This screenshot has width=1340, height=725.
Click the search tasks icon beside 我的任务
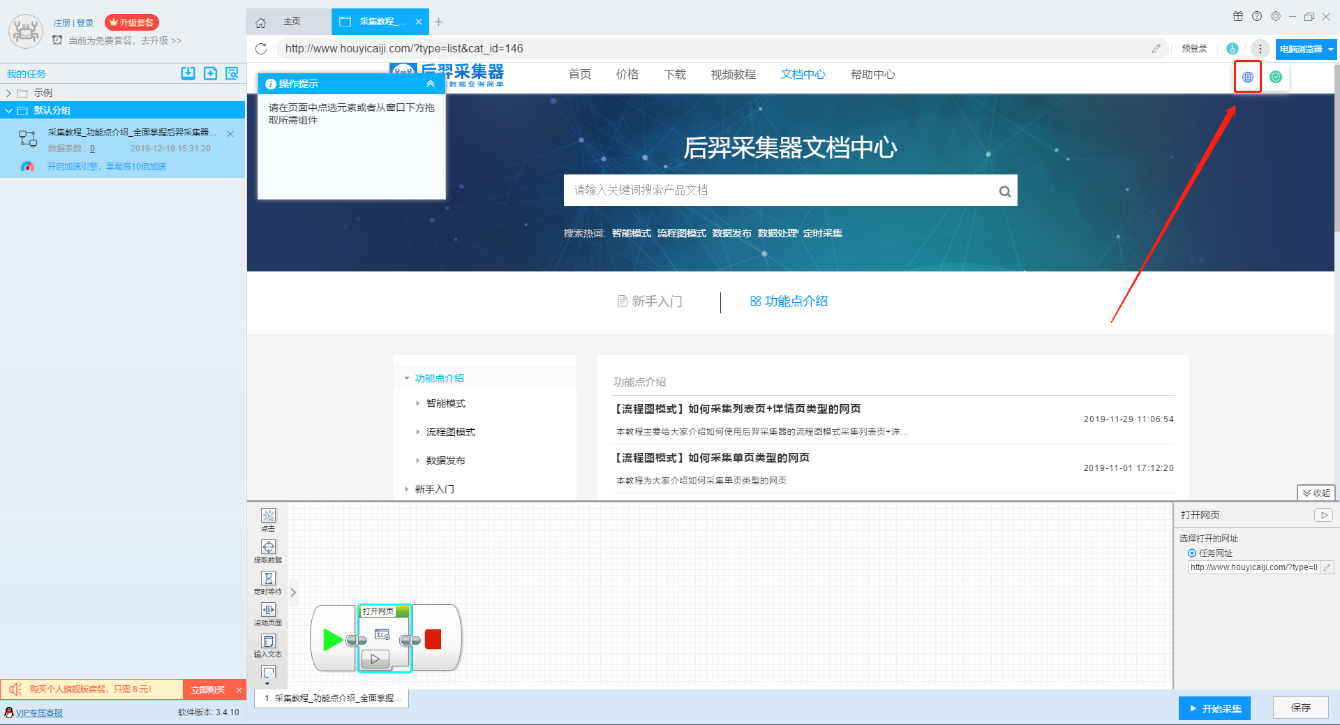(232, 73)
